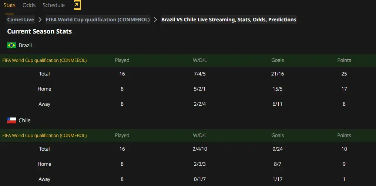Click the chevron after CONMEBOL breadcrumb
The height and width of the screenshot is (186, 376).
click(x=155, y=20)
